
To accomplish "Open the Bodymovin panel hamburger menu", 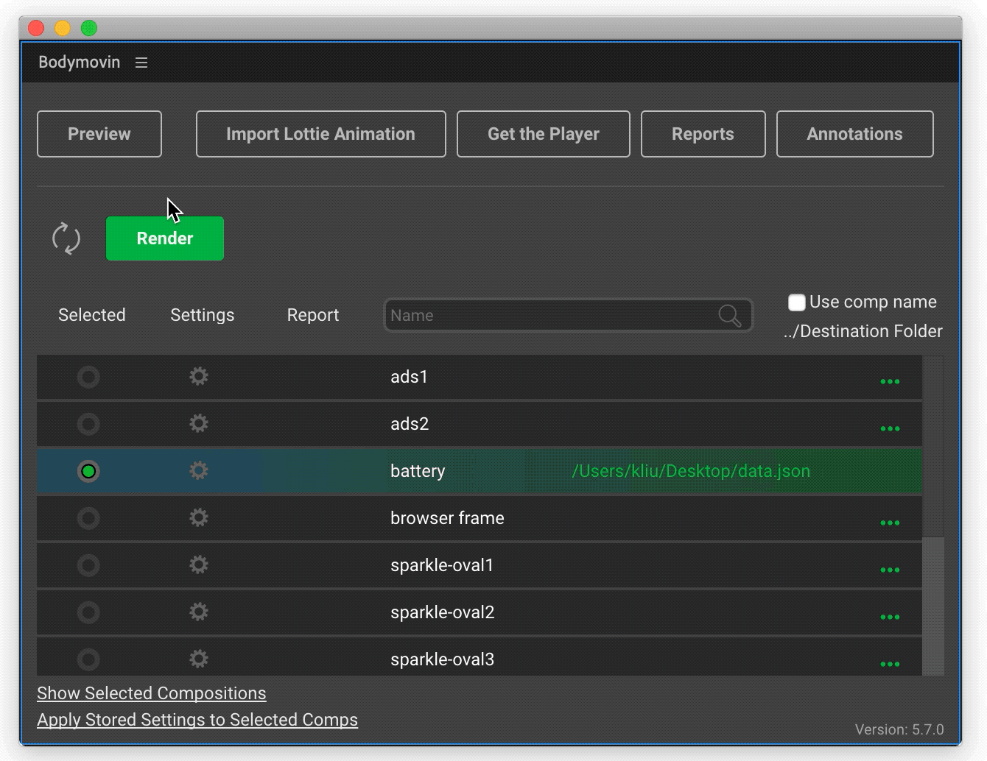I will pos(141,63).
